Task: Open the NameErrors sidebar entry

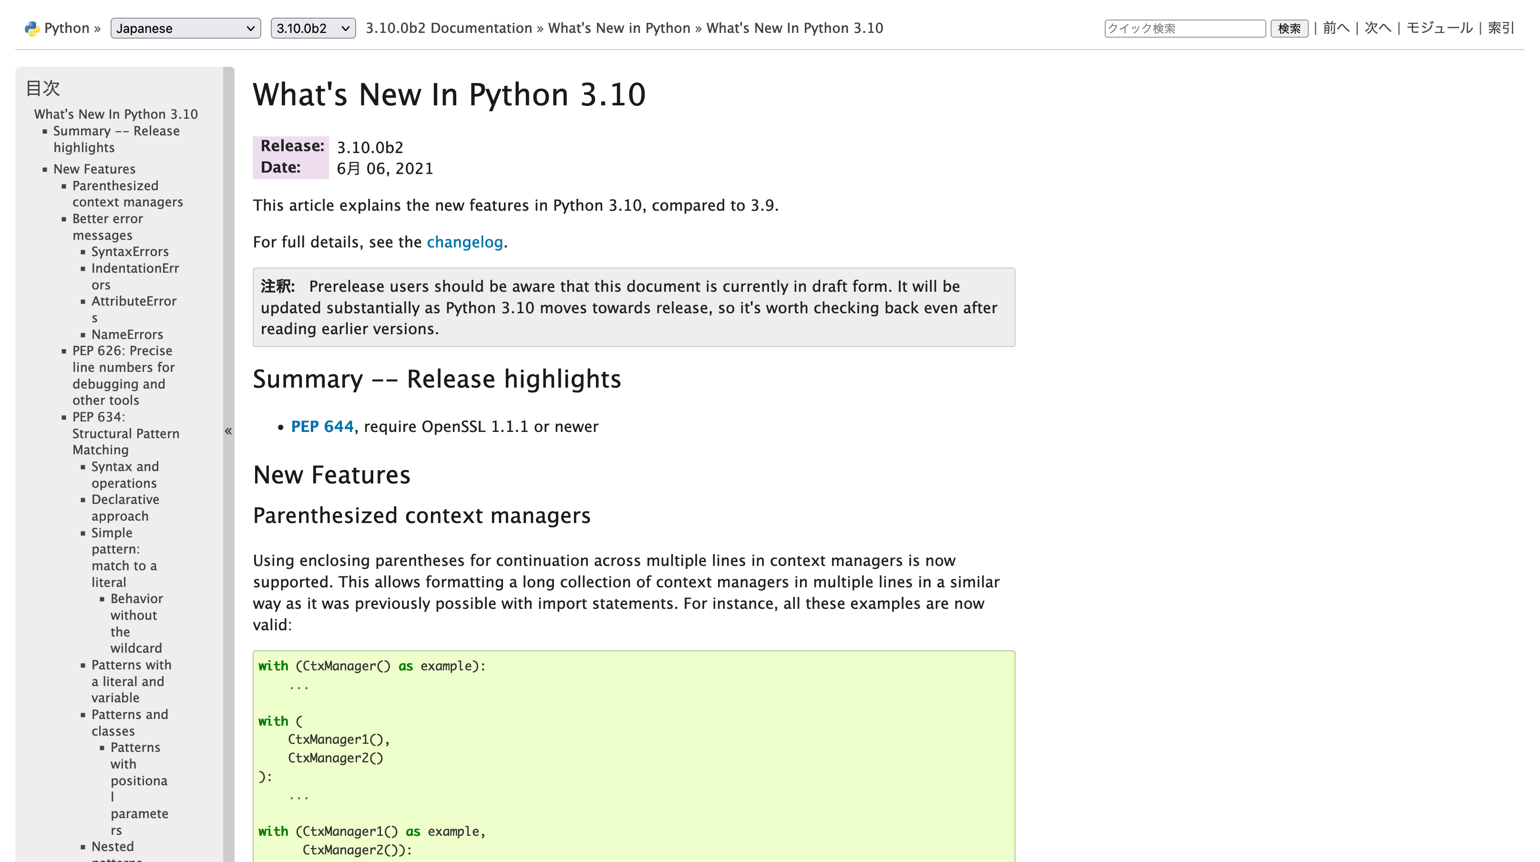Action: pos(127,334)
